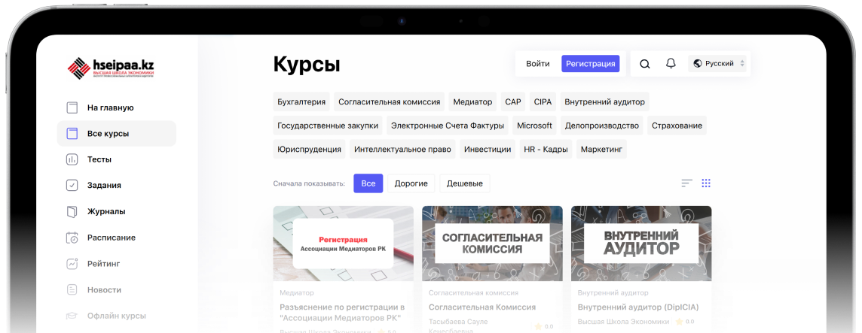
Task: Click the Курсы page heading
Action: click(x=307, y=64)
